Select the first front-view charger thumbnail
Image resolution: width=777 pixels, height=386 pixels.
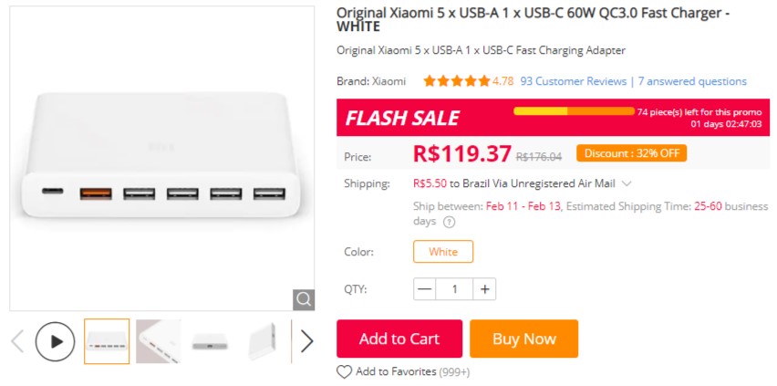click(107, 341)
